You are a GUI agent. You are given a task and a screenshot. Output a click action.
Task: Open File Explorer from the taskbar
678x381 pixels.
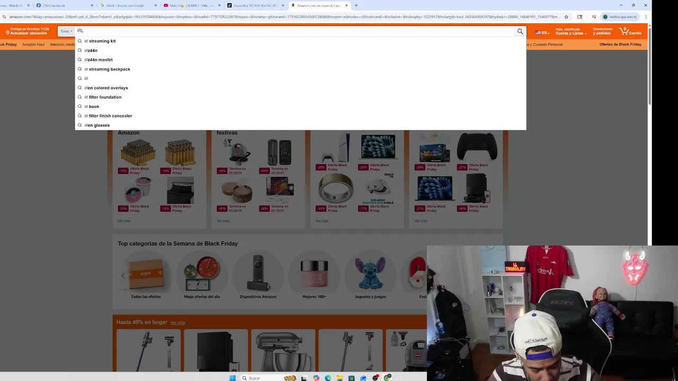pyautogui.click(x=340, y=378)
